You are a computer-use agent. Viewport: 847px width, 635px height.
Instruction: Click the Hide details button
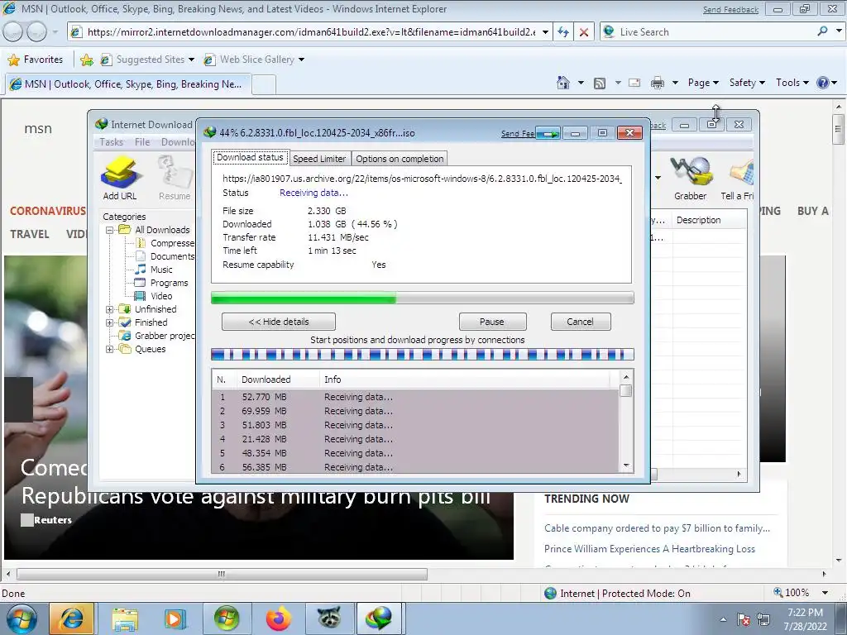pyautogui.click(x=279, y=322)
